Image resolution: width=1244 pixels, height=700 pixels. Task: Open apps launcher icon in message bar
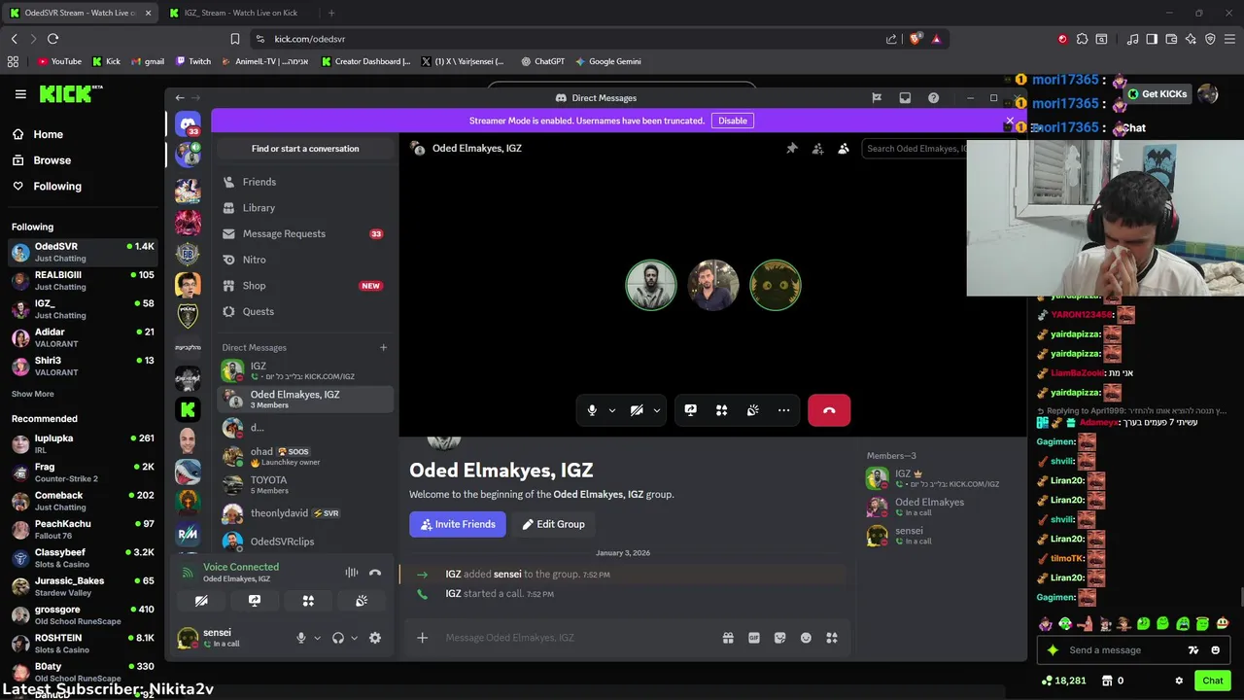[x=832, y=638]
